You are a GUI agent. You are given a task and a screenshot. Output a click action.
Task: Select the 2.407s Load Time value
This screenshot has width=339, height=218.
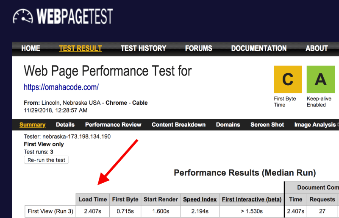pos(93,211)
